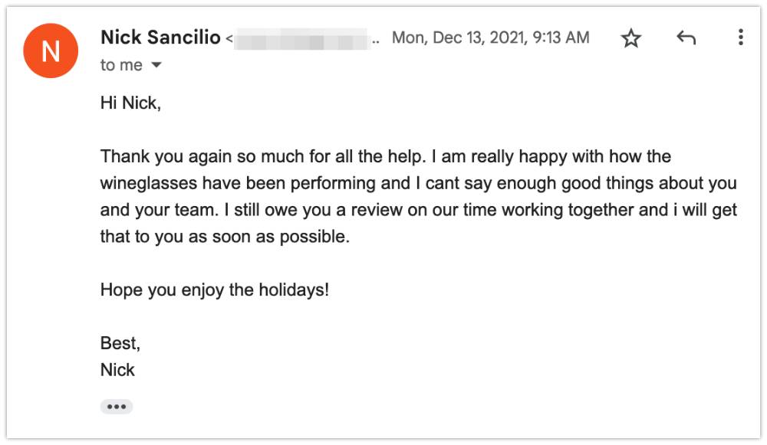Click the "Nick" signature at bottom

(117, 370)
